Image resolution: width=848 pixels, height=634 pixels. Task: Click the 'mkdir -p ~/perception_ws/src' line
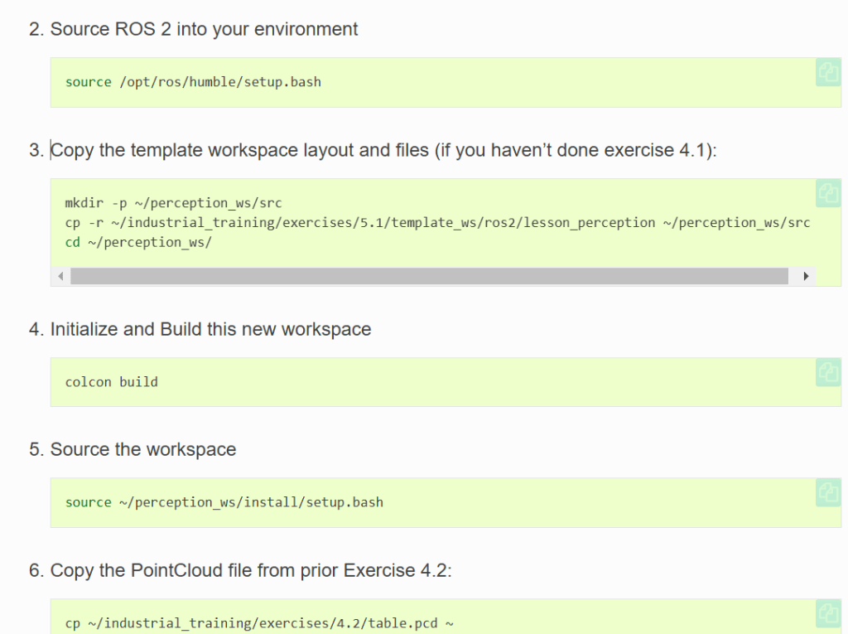[173, 203]
